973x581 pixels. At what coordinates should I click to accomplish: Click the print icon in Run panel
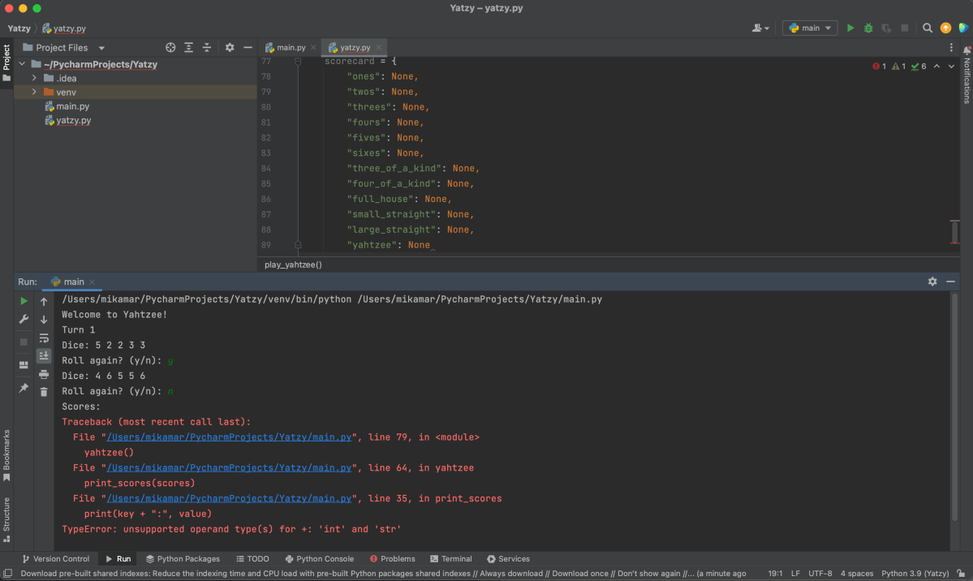[44, 374]
